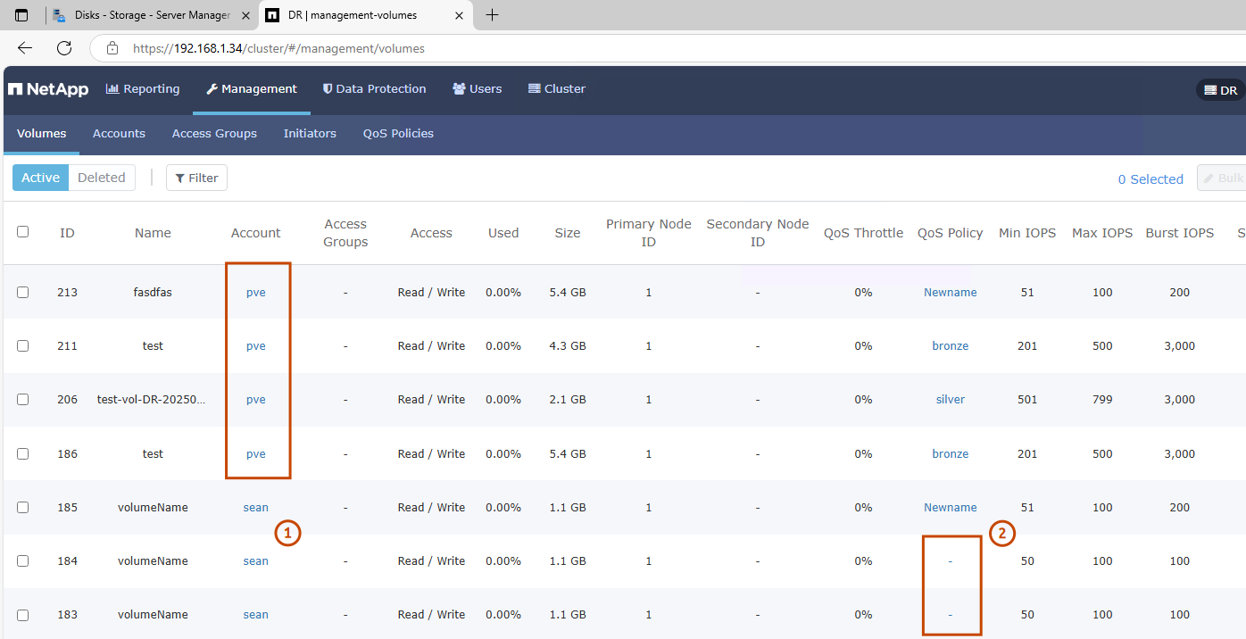The width and height of the screenshot is (1246, 639).
Task: Open bronze QoS policy for volume 211
Action: tap(950, 345)
